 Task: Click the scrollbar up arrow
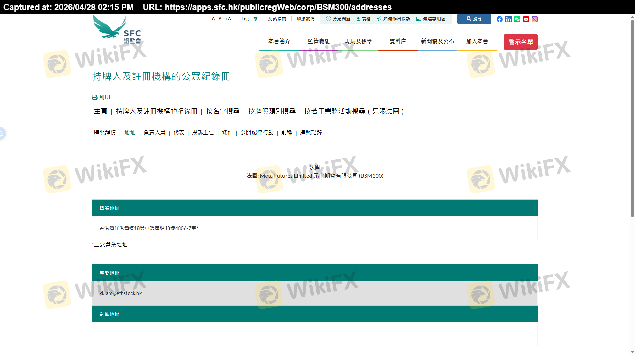click(632, 16)
